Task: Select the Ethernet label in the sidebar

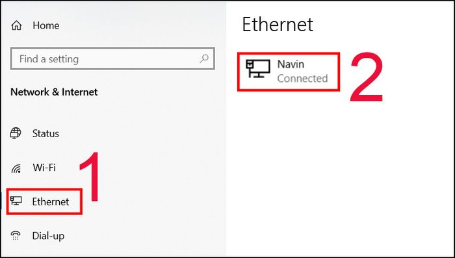Action: (x=51, y=201)
